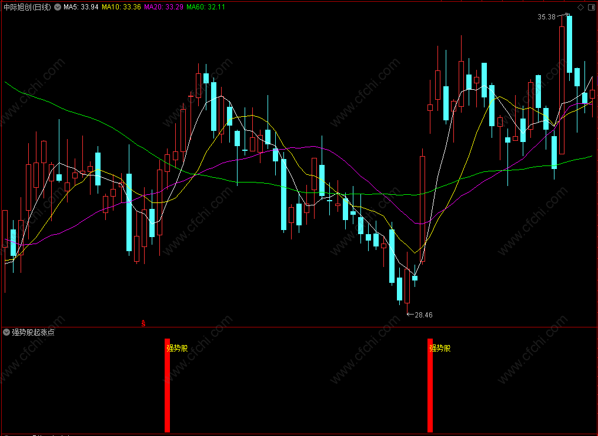Select the MA60: 32.11 label

[206, 7]
